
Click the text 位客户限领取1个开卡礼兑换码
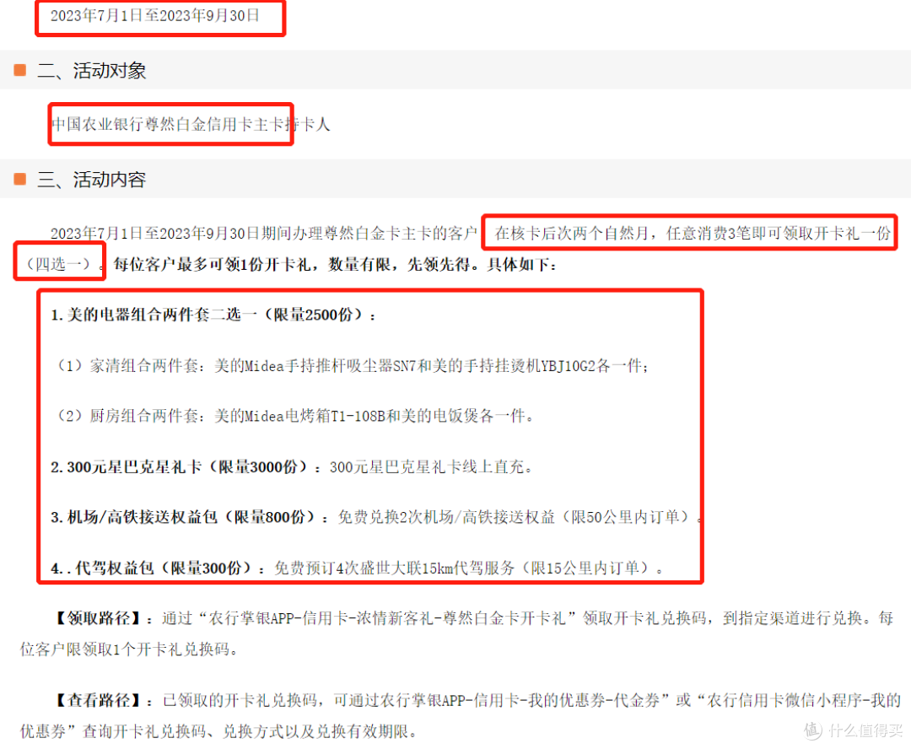click(x=125, y=649)
